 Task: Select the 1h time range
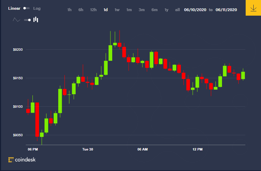coord(69,10)
